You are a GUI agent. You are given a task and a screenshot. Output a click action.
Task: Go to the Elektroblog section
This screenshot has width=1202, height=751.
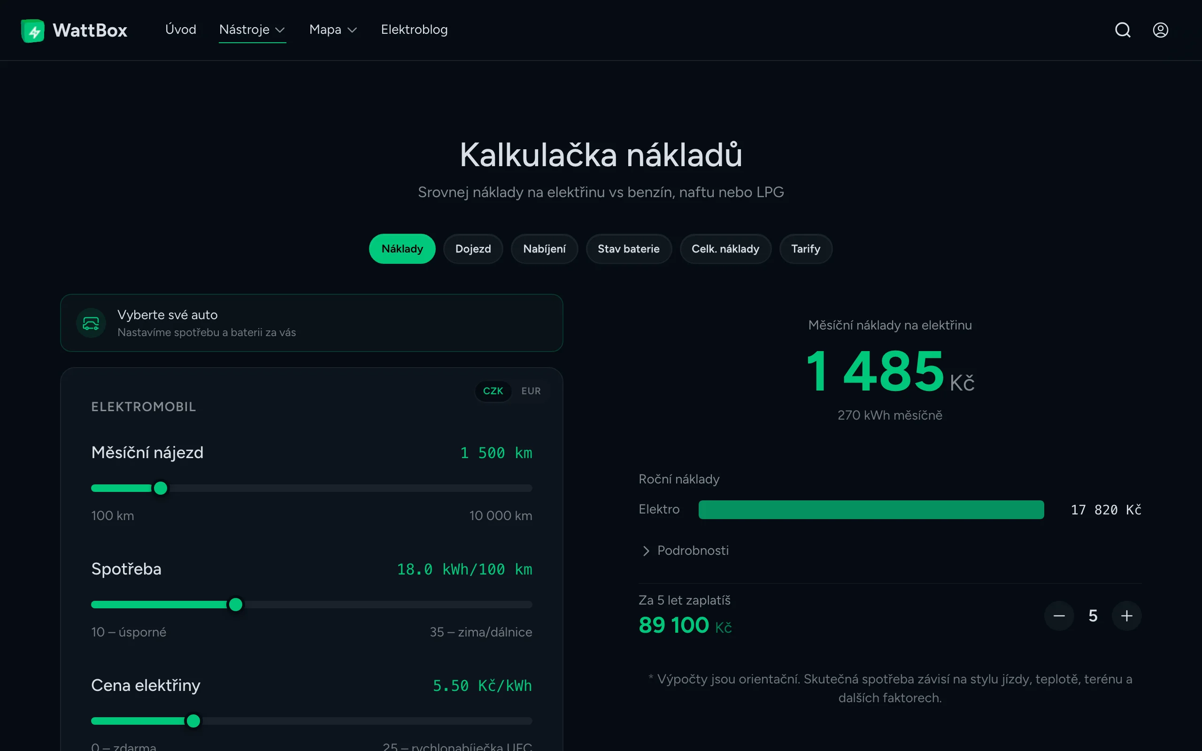click(414, 30)
